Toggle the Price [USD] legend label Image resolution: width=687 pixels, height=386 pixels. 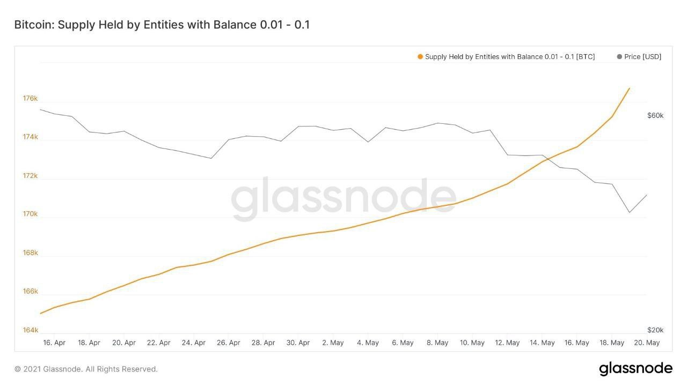[x=642, y=57]
